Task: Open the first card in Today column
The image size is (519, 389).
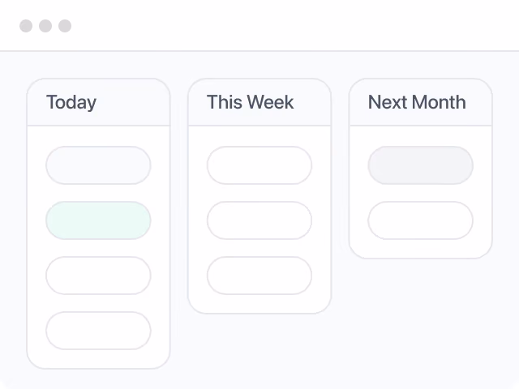Action: tap(98, 165)
